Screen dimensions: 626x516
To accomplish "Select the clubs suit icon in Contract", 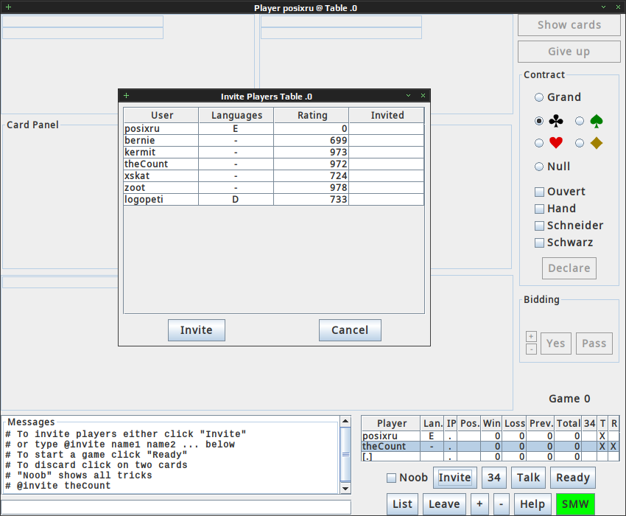I will click(x=556, y=121).
